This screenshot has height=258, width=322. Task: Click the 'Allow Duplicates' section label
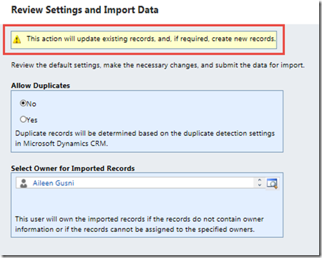(41, 86)
